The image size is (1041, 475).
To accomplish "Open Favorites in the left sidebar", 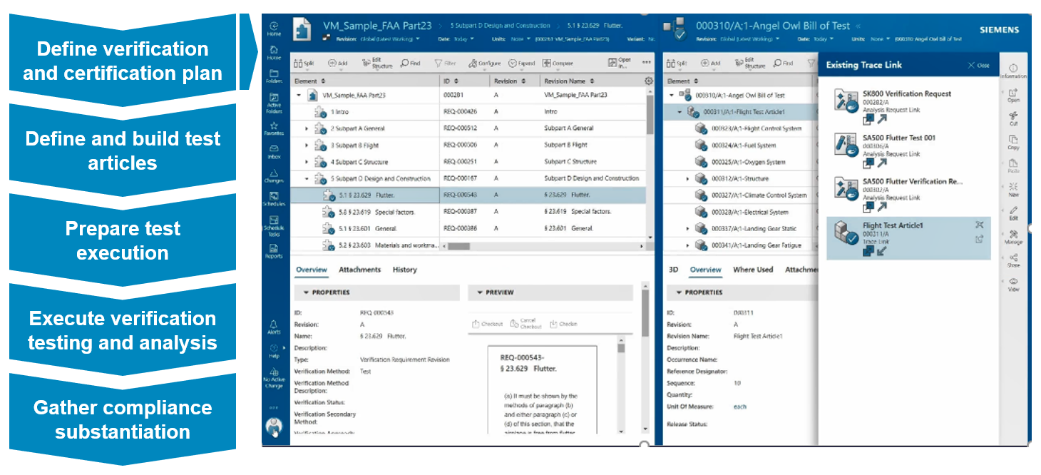I will click(275, 128).
